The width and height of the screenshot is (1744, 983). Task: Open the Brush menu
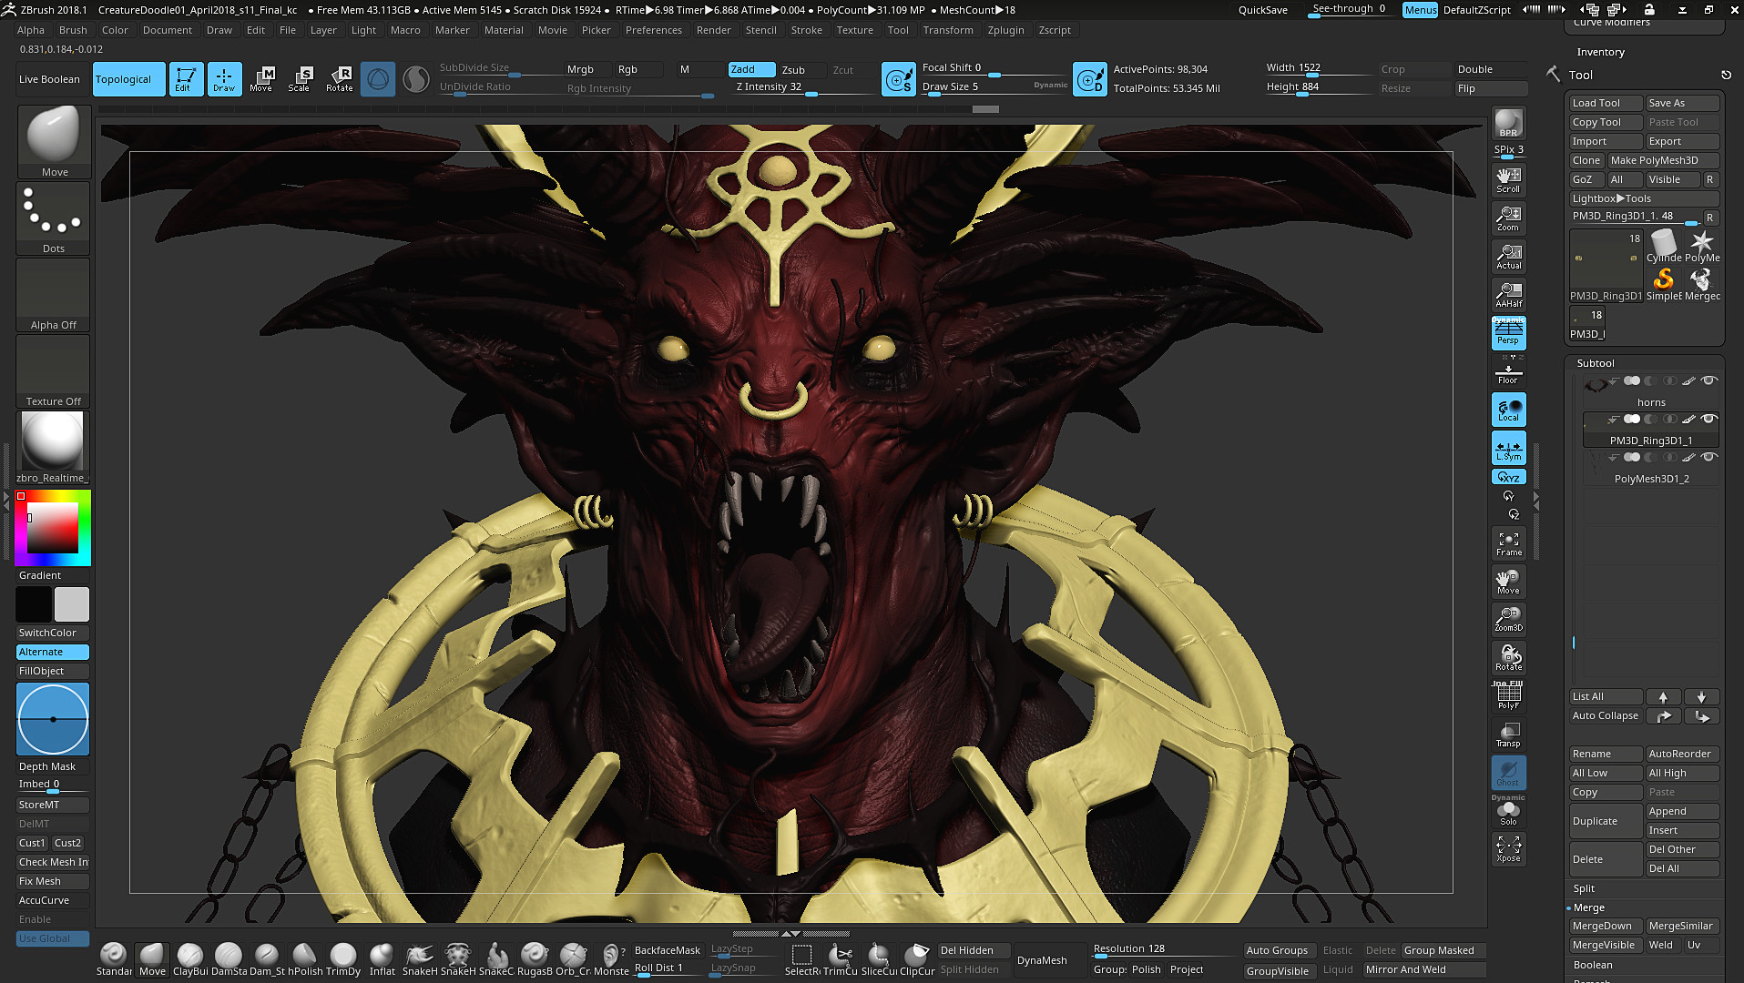(x=73, y=30)
